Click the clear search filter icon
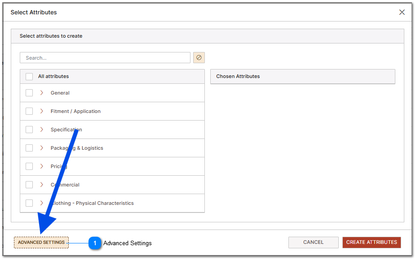The height and width of the screenshot is (260, 416). [x=199, y=57]
